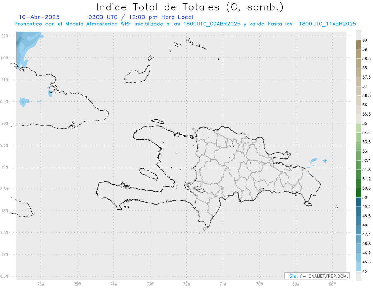373x288 pixels.
Task: Click the '56' colorbar label
Action: coord(365,105)
